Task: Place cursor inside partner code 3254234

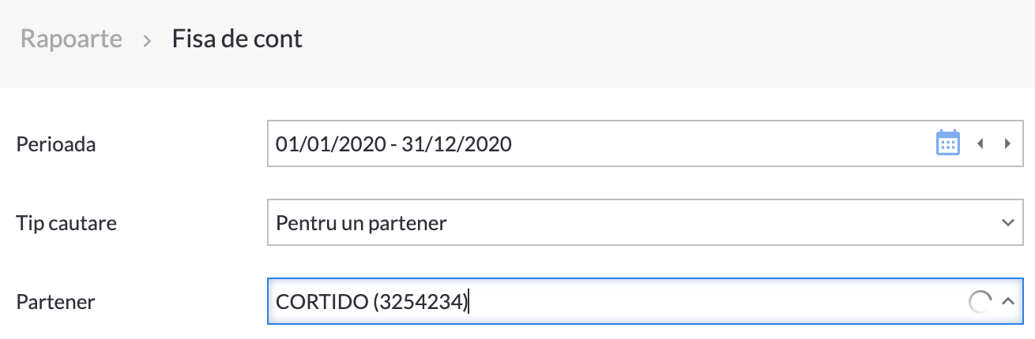Action: 422,302
